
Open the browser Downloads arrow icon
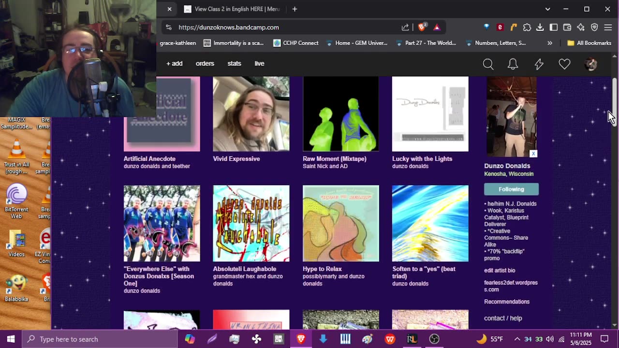(540, 27)
